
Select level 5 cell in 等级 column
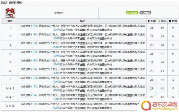10,62
